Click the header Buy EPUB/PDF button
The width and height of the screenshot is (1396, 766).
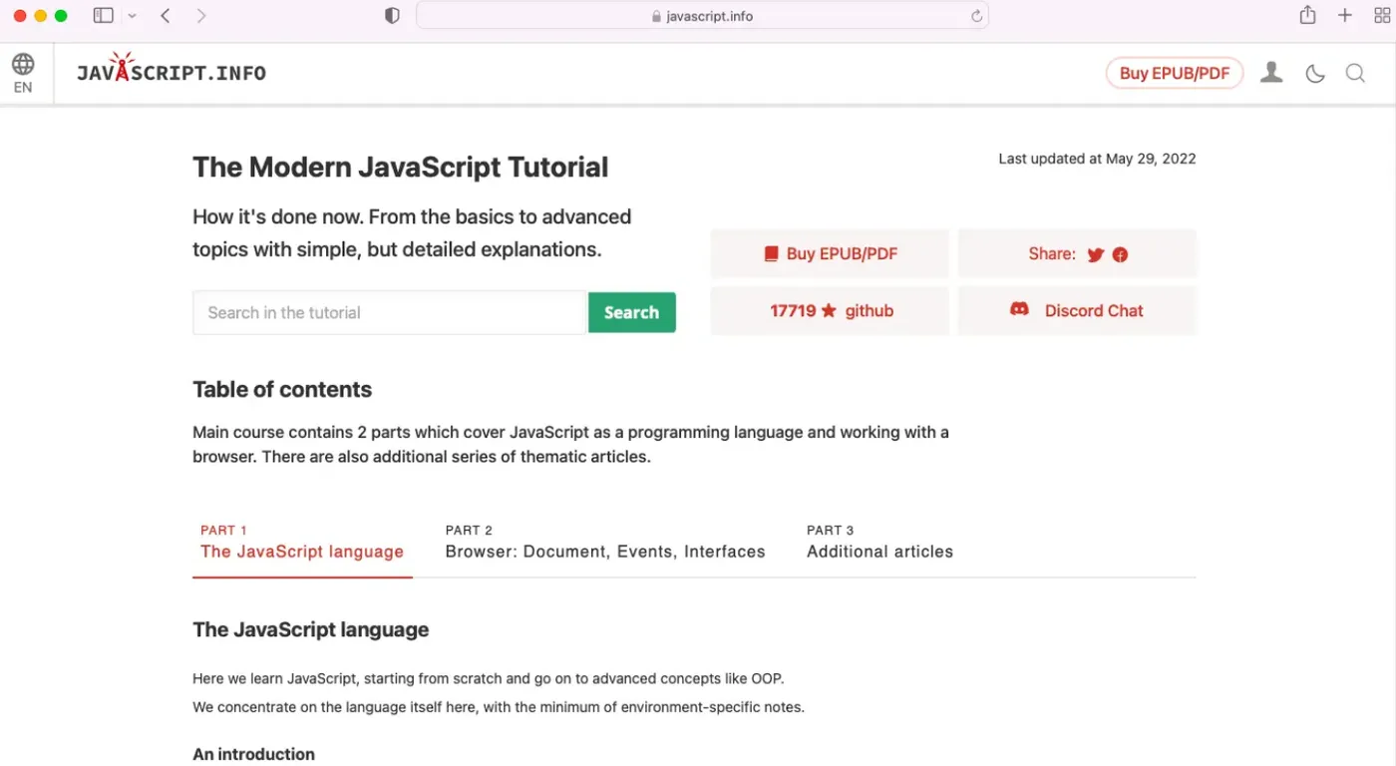click(1175, 73)
